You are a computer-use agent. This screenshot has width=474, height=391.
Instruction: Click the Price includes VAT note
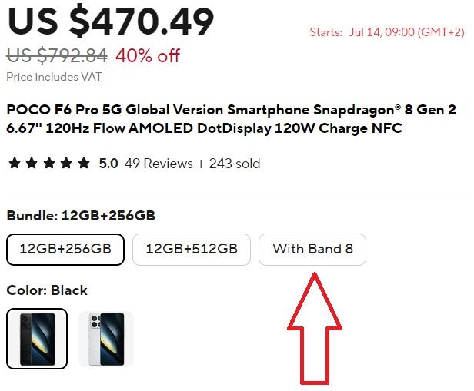(x=54, y=77)
